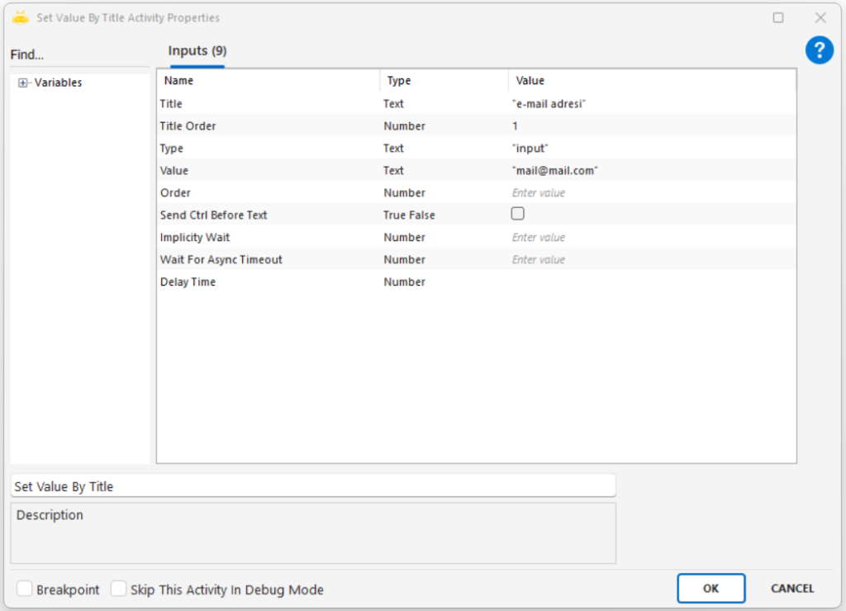The height and width of the screenshot is (611, 846).
Task: Switch to the Inputs (9) tab
Action: click(197, 51)
